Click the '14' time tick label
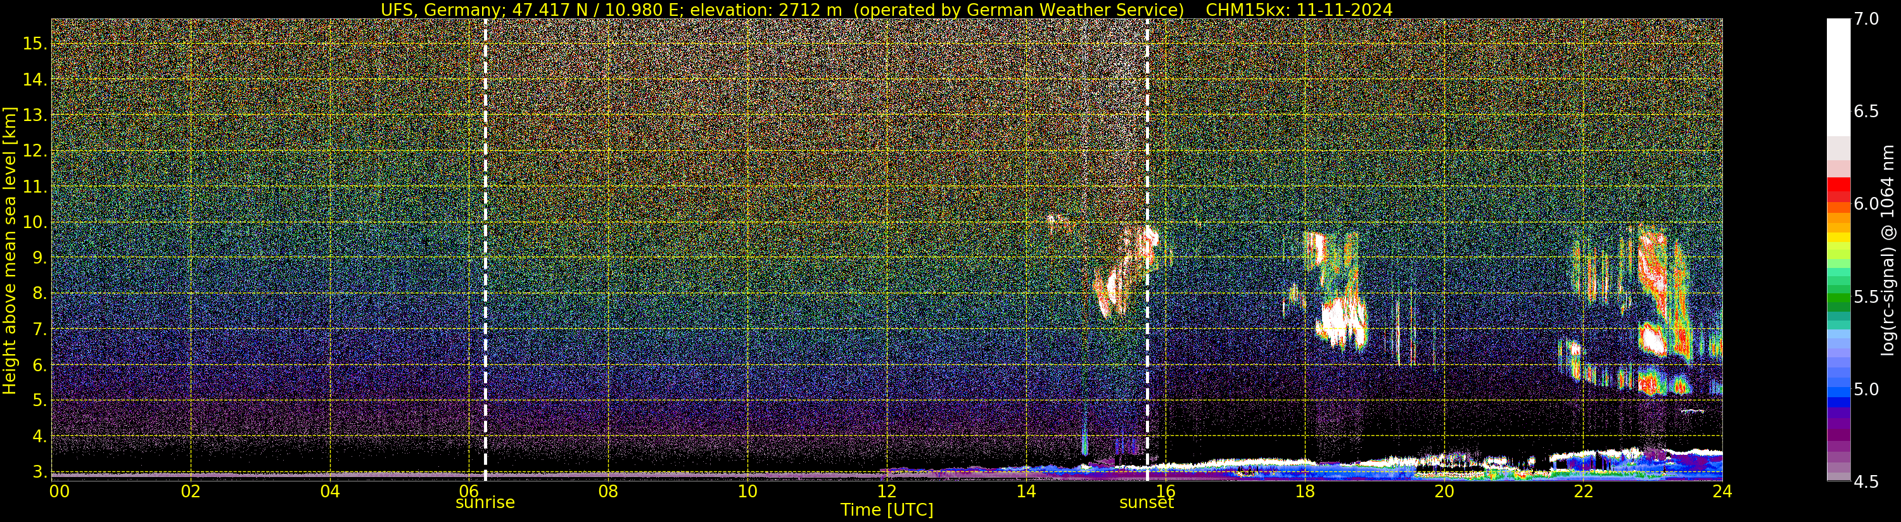The width and height of the screenshot is (1901, 522). pos(1026,491)
